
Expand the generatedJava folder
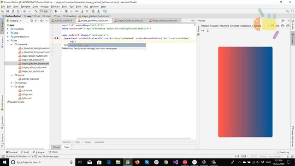click(8, 37)
